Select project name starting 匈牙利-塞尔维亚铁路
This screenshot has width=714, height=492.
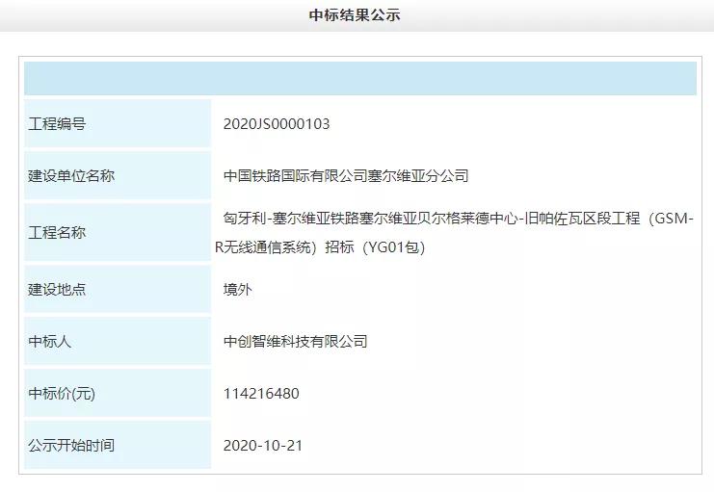point(454,233)
